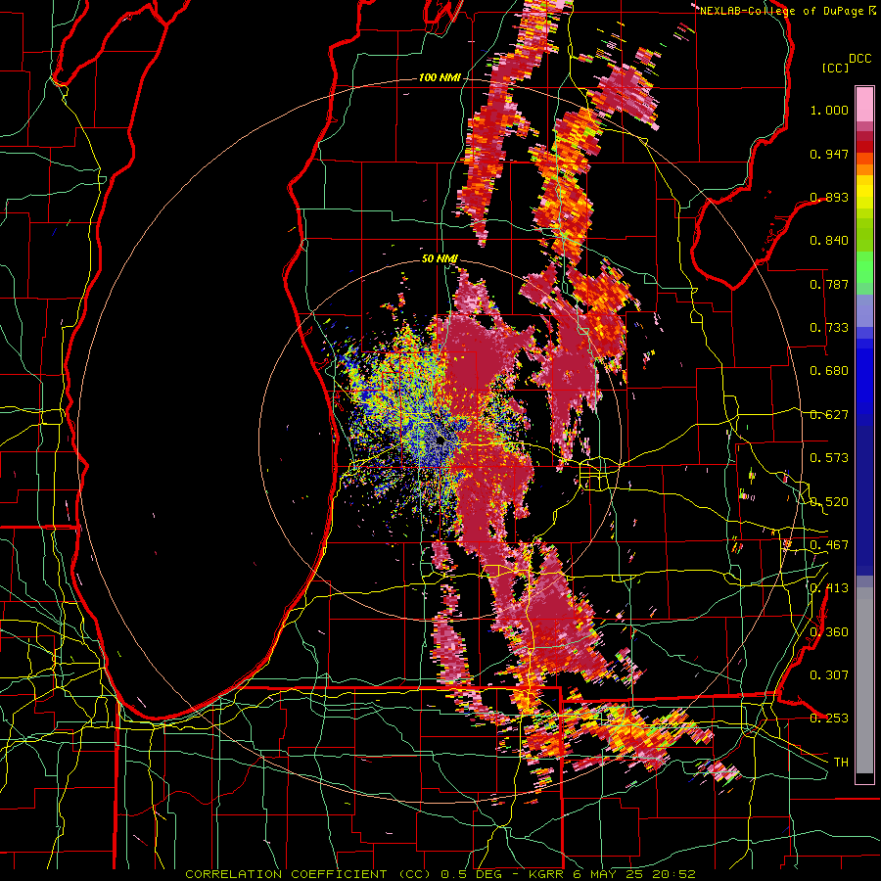Click the Correlation Coefficient caption at bottom
881x881 pixels.
pyautogui.click(x=440, y=874)
